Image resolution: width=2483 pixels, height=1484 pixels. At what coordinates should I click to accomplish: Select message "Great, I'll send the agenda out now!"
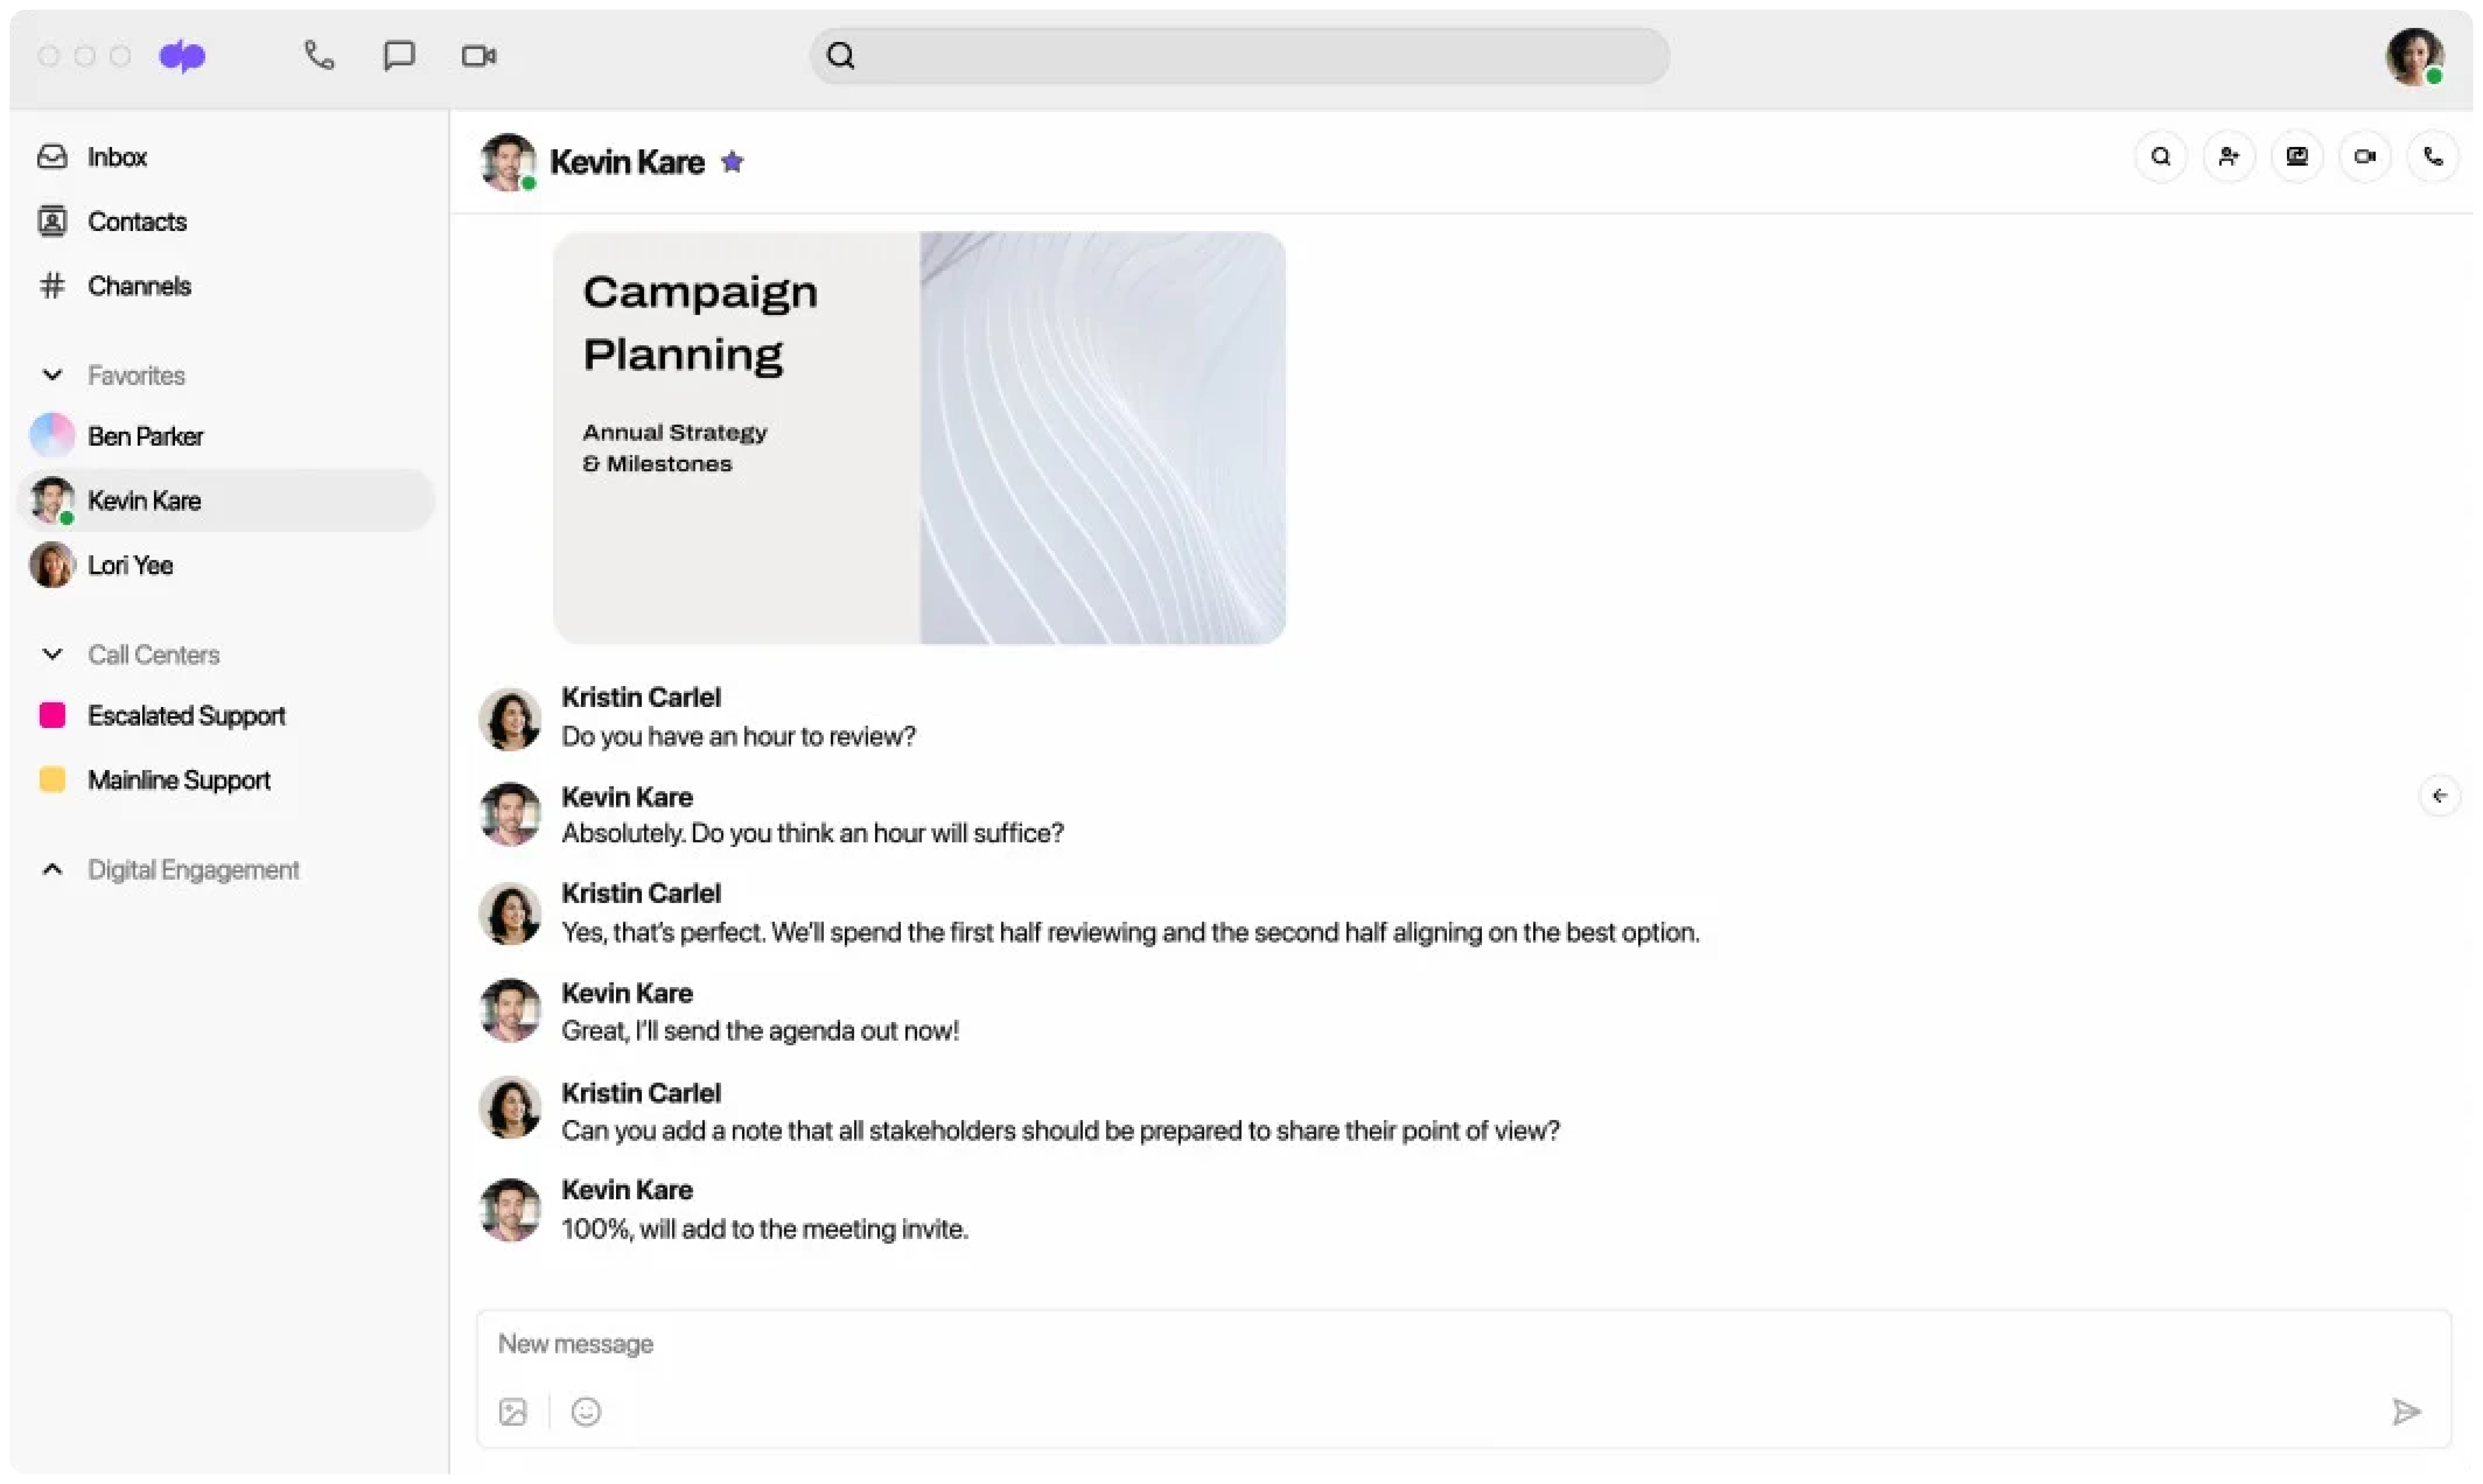tap(760, 1031)
